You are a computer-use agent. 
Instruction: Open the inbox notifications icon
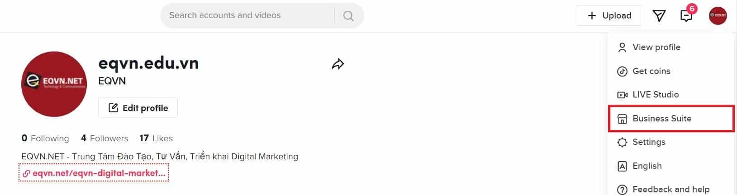coord(686,16)
